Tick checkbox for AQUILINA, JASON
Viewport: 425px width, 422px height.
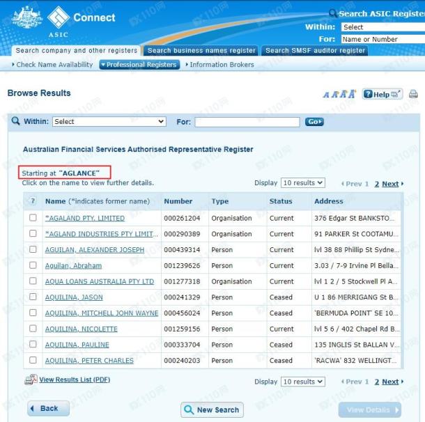click(x=33, y=297)
